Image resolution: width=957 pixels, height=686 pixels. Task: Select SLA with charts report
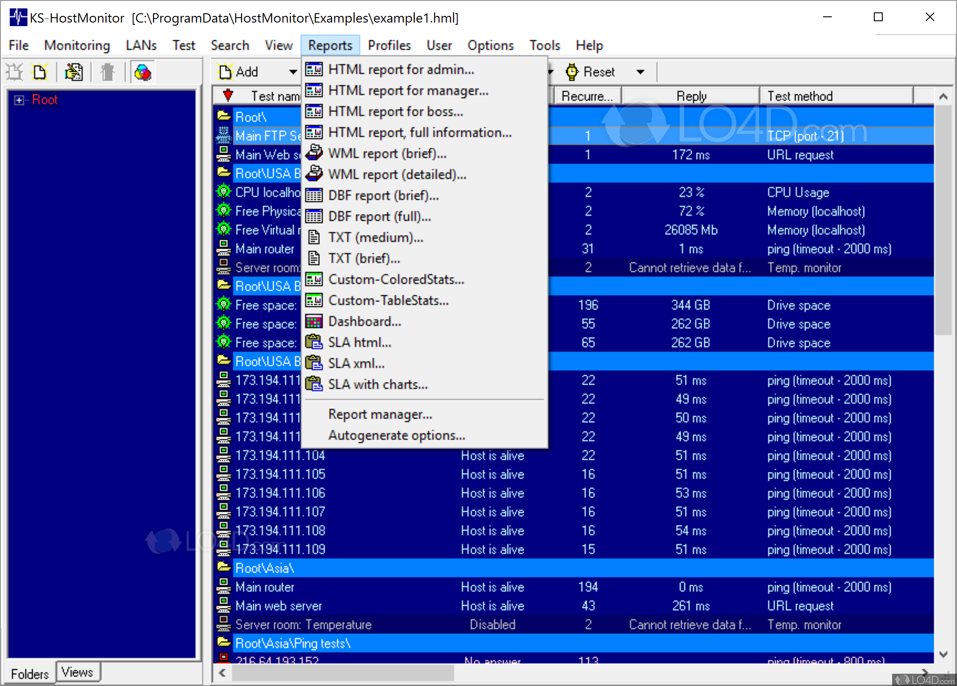377,385
